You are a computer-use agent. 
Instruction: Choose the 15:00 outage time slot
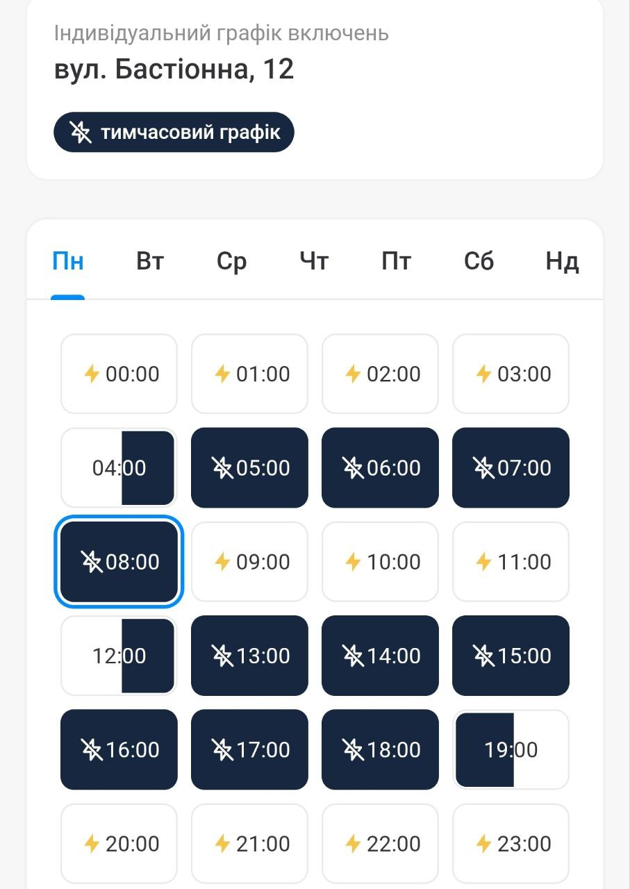pos(511,656)
